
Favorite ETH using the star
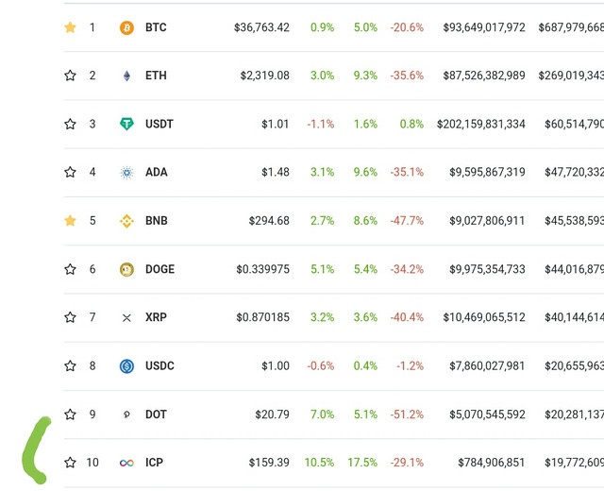(70, 76)
